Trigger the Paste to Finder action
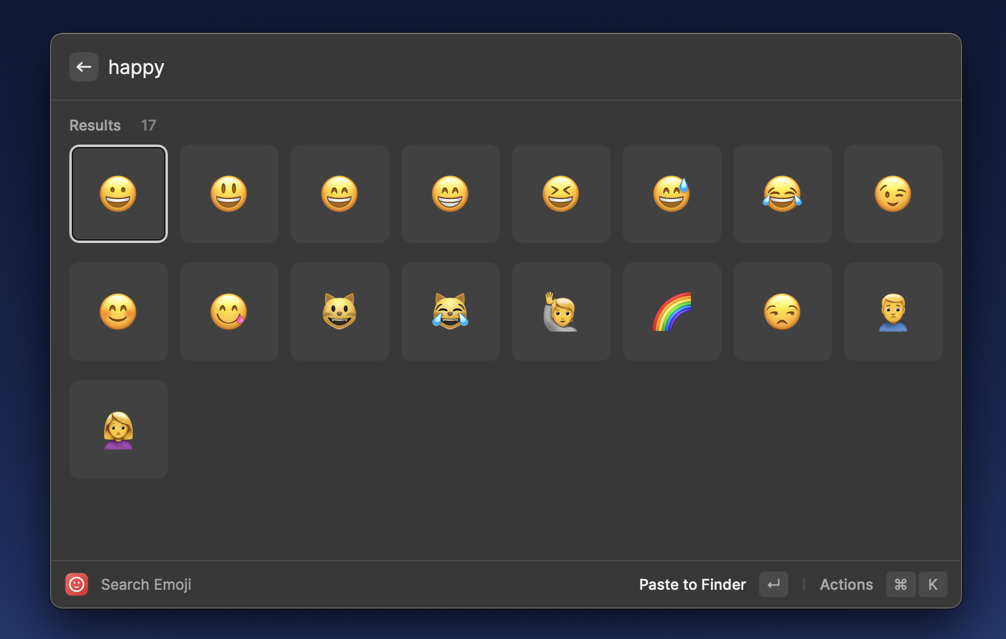The height and width of the screenshot is (639, 1006). point(692,584)
